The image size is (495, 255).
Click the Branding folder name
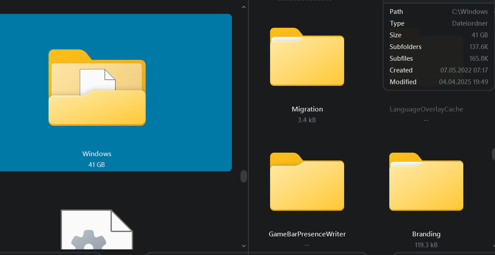click(426, 234)
